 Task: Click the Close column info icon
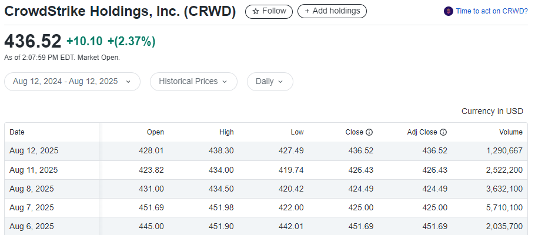click(369, 132)
